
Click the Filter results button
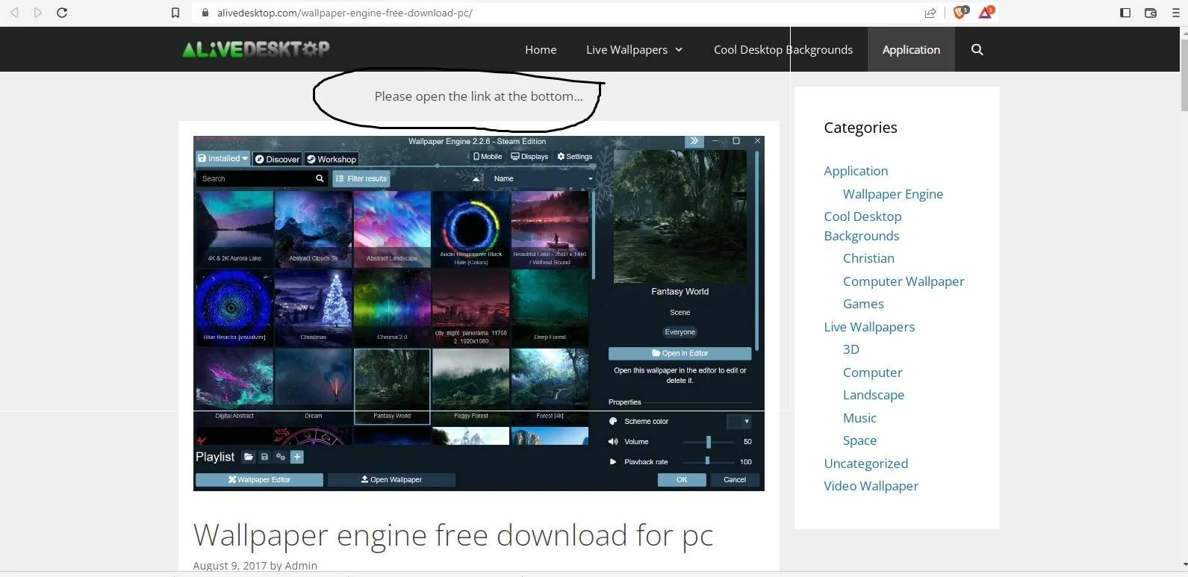click(361, 178)
